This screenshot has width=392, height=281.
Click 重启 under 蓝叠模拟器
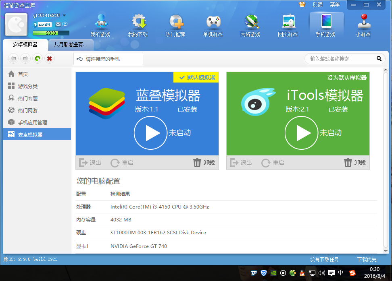tap(122, 163)
